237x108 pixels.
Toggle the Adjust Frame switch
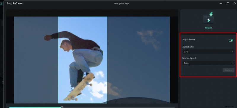tap(231, 40)
